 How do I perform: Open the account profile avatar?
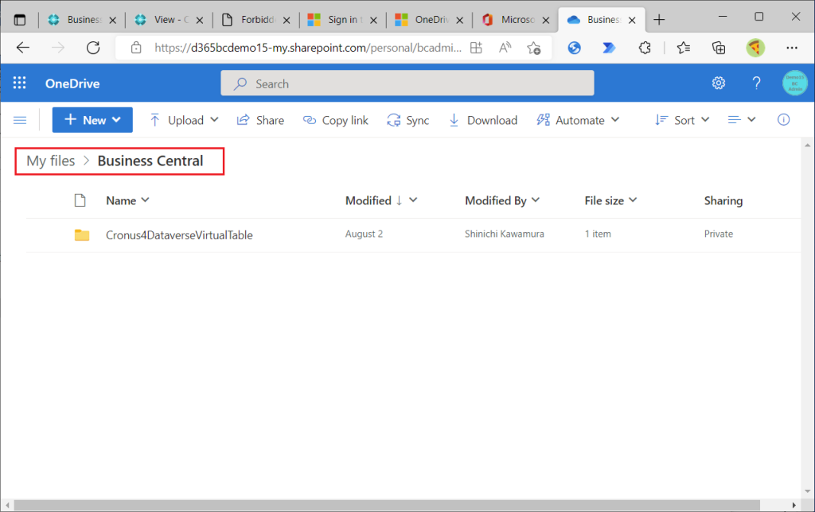795,83
